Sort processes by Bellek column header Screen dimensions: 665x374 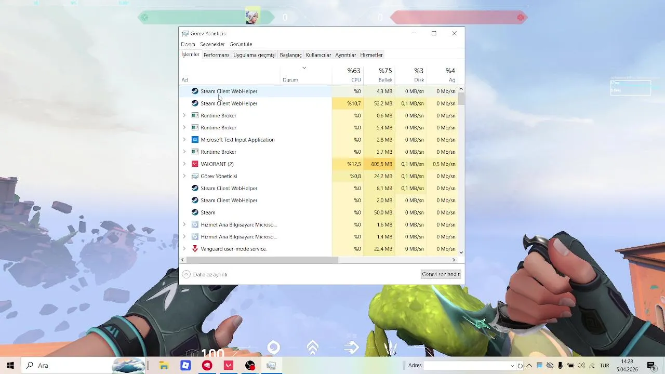379,74
